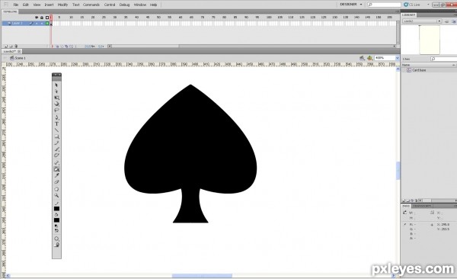Switch to the Library panel tab

click(x=408, y=15)
